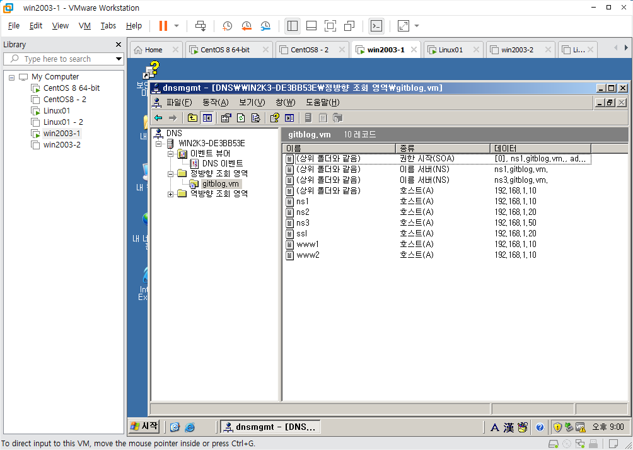Toggle the console tree show/hide icon
Screen dimensions: 633x450
point(207,118)
